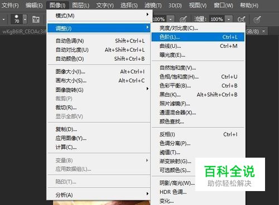
Task: Open the 阈值(T)... adjustment
Action: 198,153
